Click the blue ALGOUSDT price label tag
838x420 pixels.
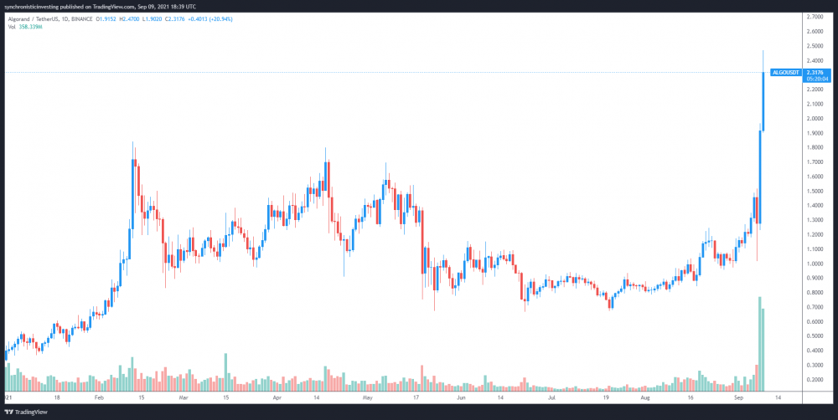coord(786,73)
